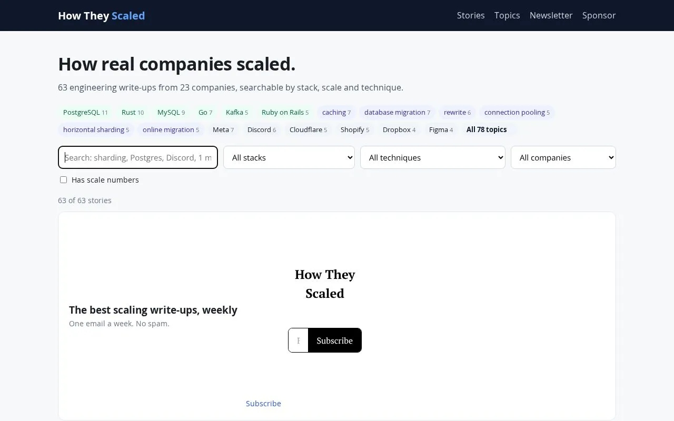
Task: Select the Shopify tag
Action: click(355, 129)
